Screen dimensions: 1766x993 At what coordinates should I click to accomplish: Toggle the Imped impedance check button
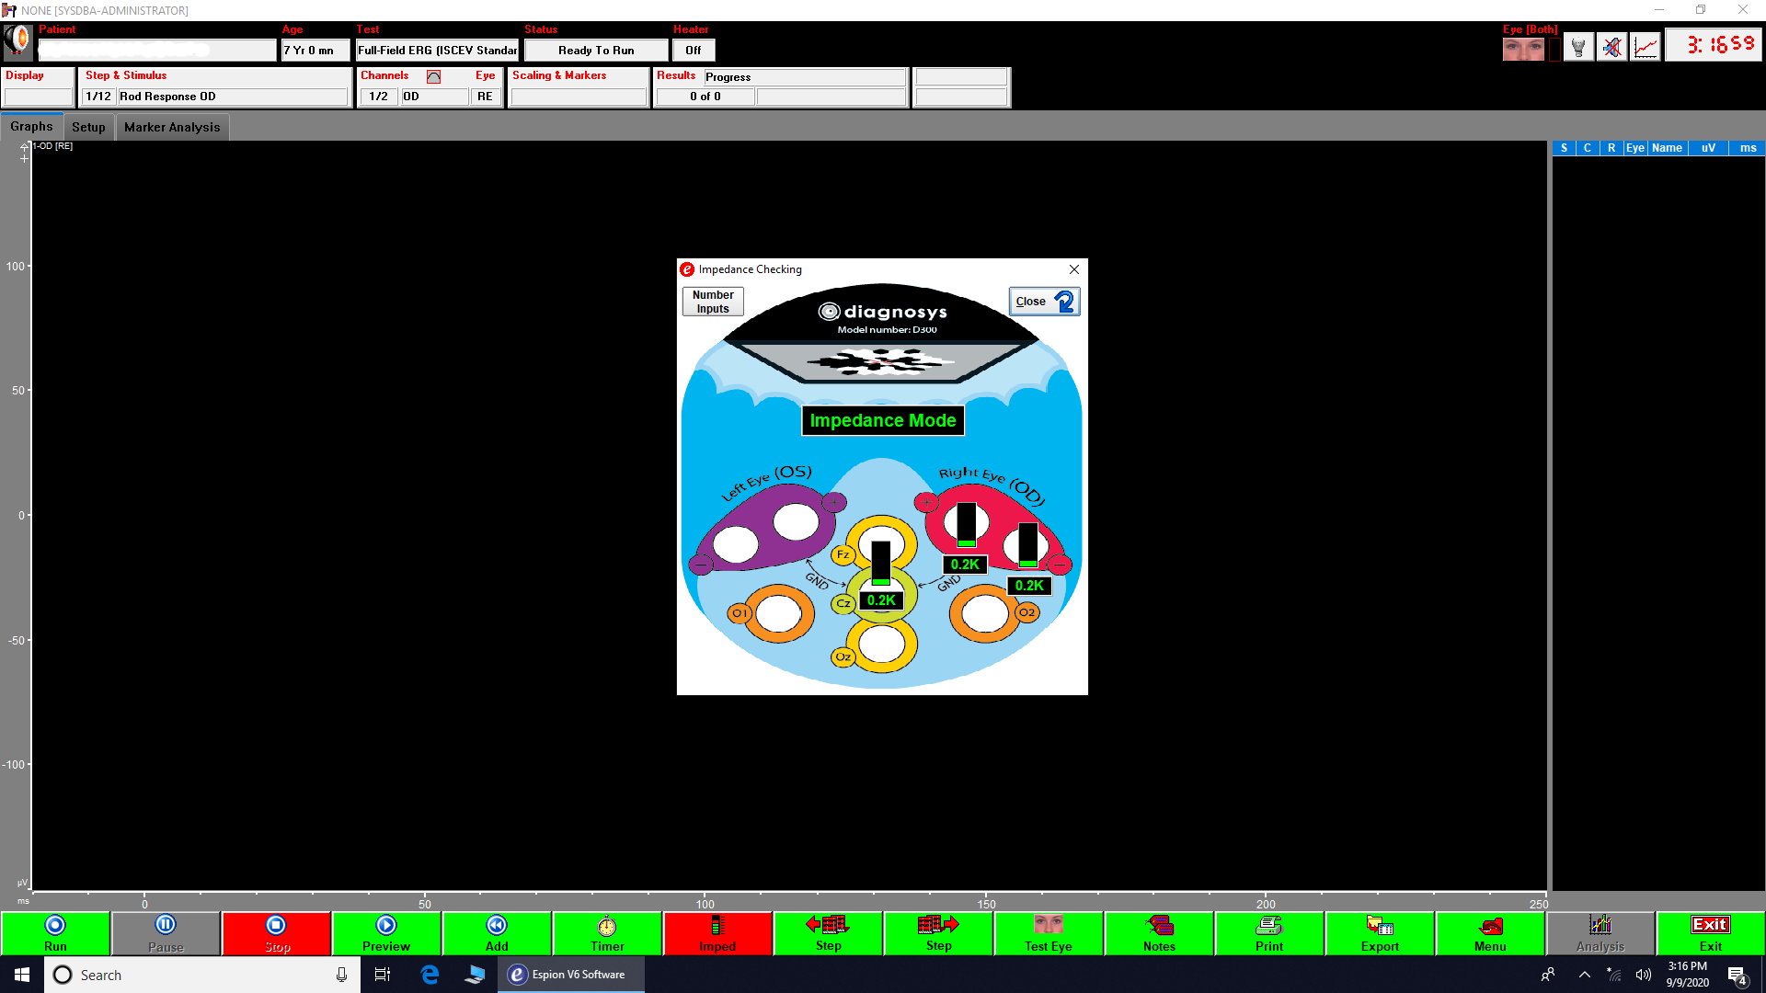717,933
